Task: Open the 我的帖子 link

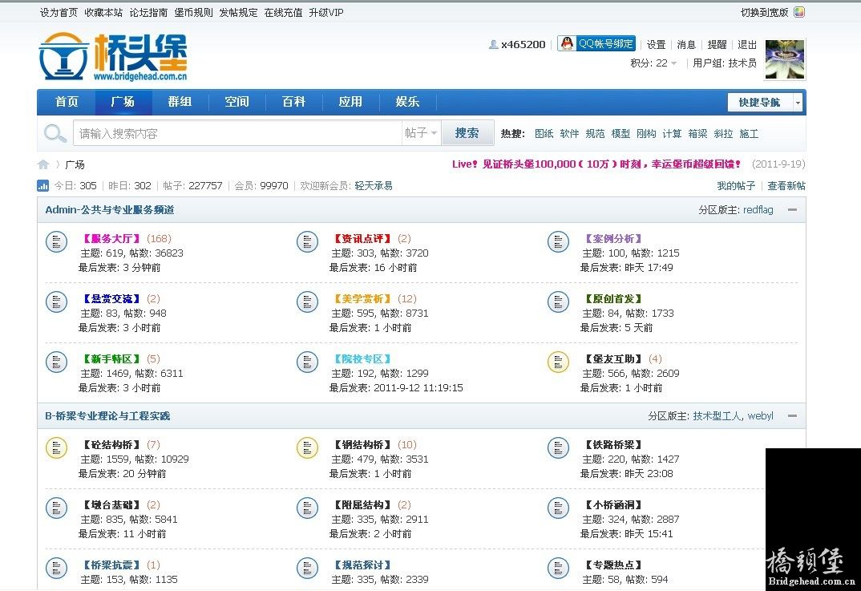Action: [x=736, y=186]
